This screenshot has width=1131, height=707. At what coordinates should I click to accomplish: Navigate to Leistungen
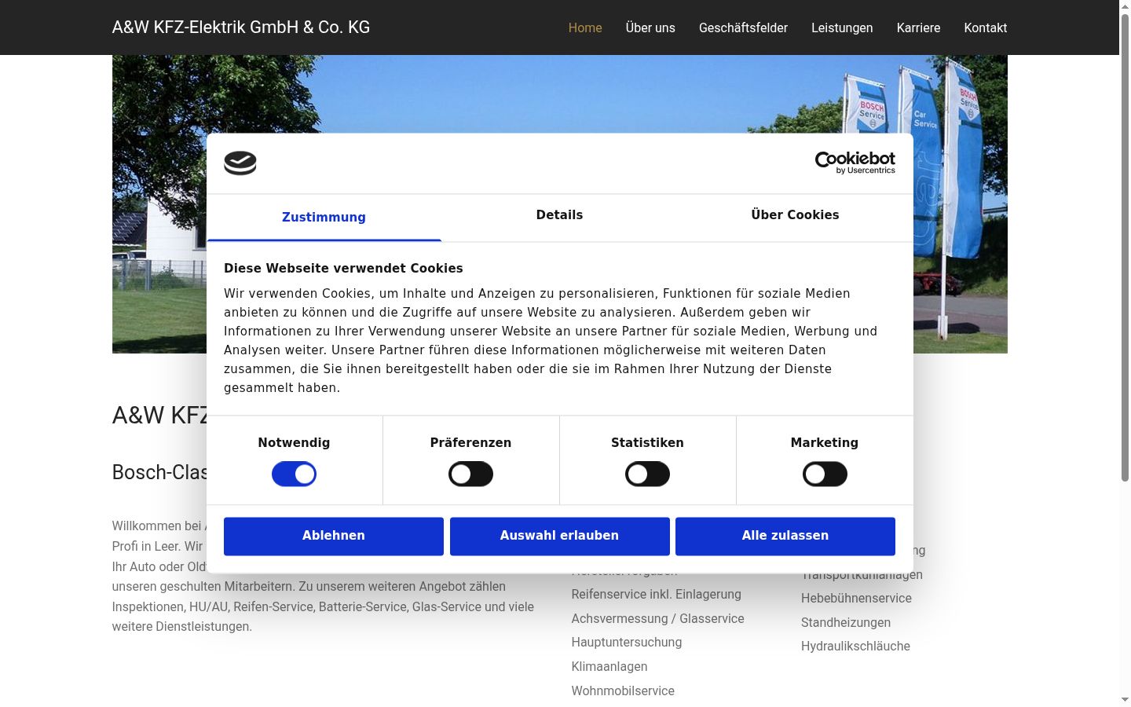point(842,27)
